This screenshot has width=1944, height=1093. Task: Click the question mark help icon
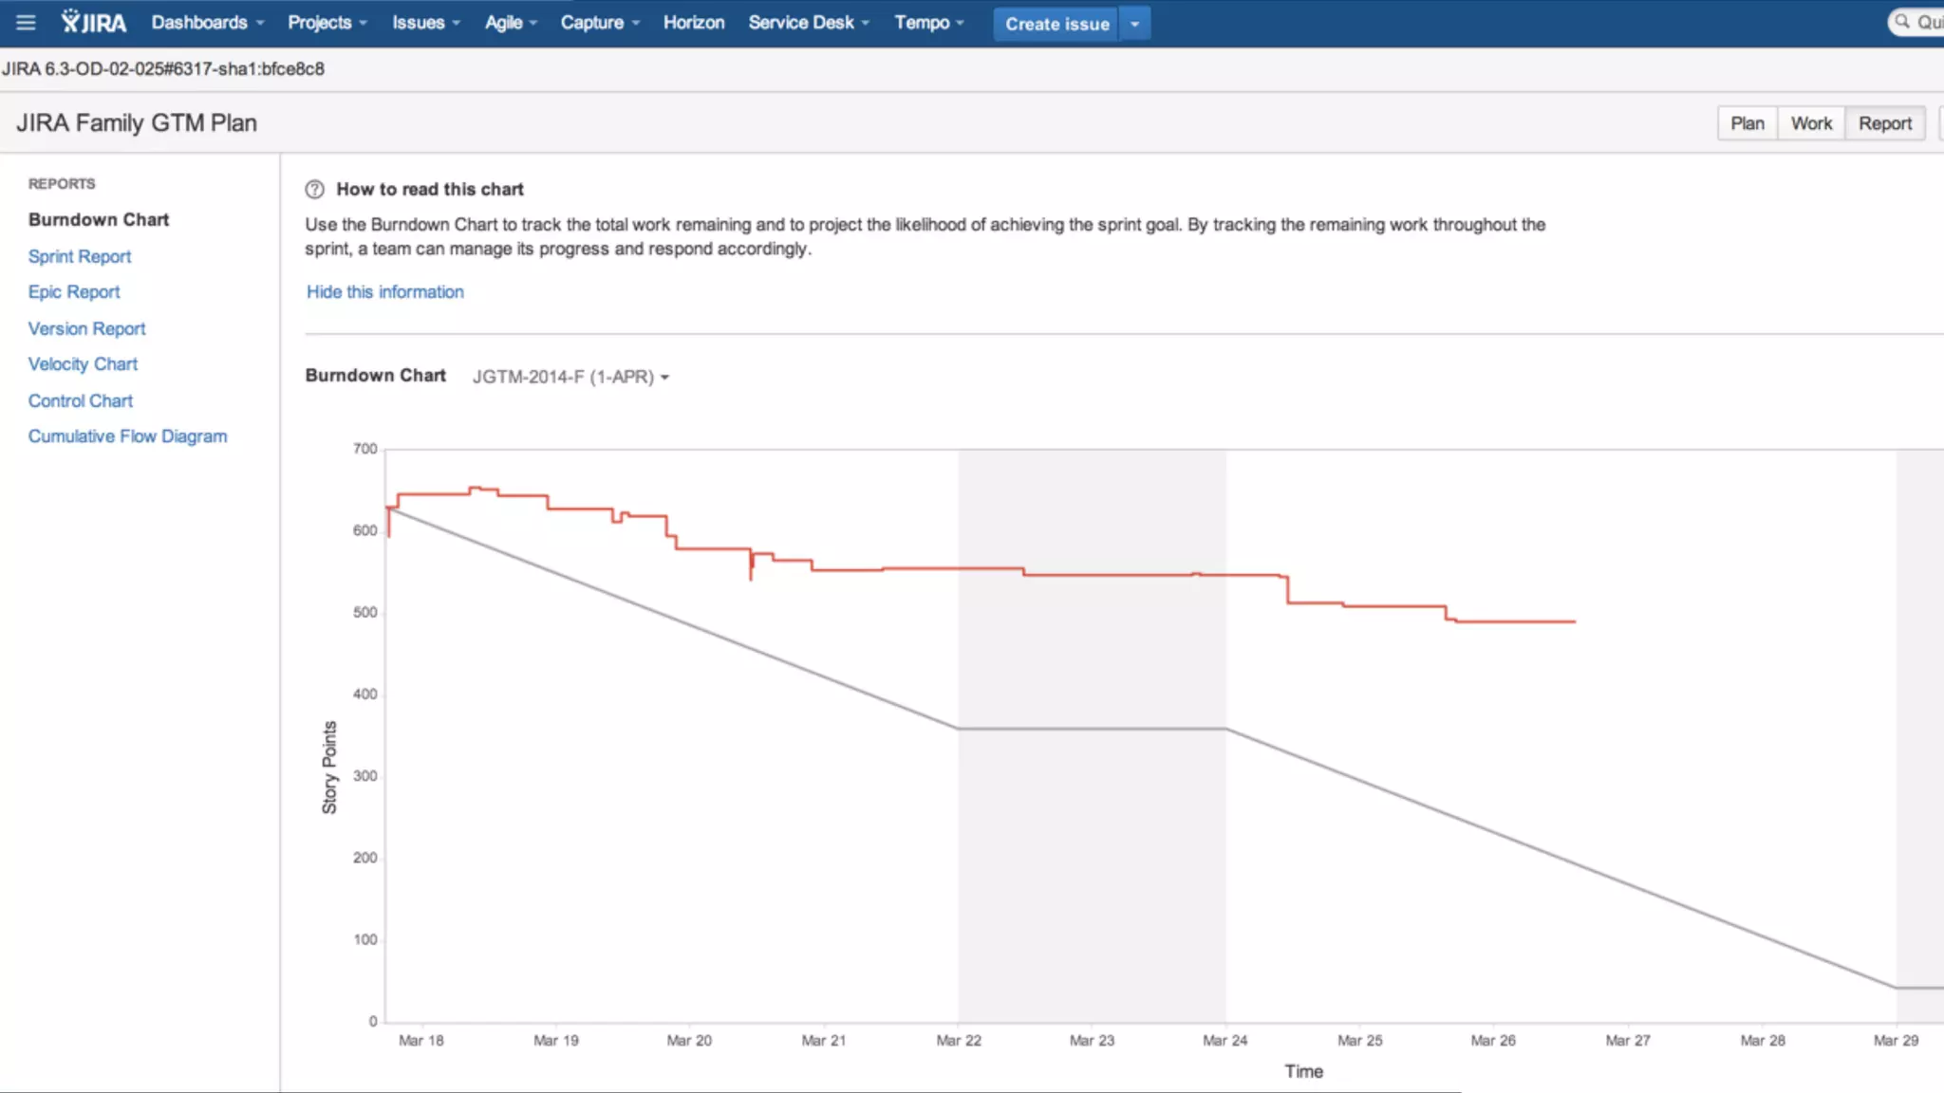pos(314,190)
